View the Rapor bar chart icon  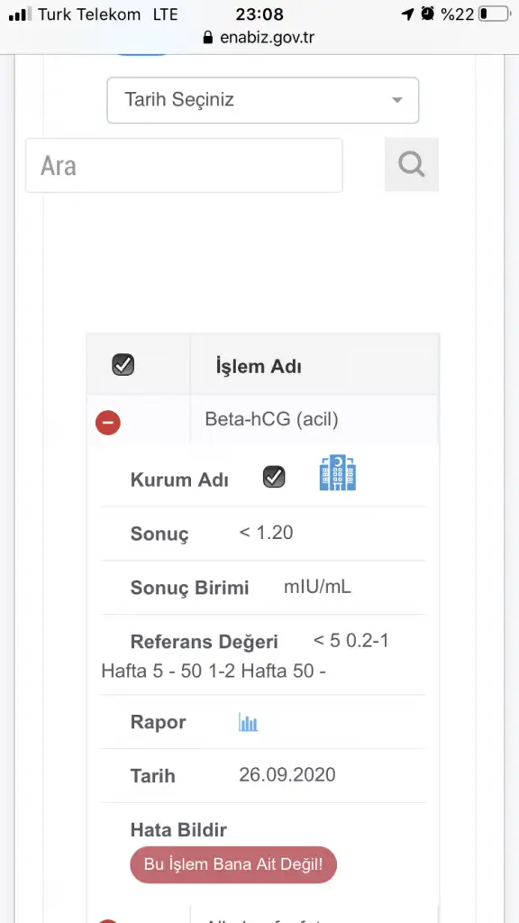(x=249, y=722)
